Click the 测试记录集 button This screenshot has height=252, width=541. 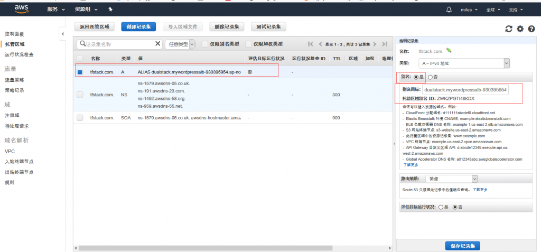point(268,26)
